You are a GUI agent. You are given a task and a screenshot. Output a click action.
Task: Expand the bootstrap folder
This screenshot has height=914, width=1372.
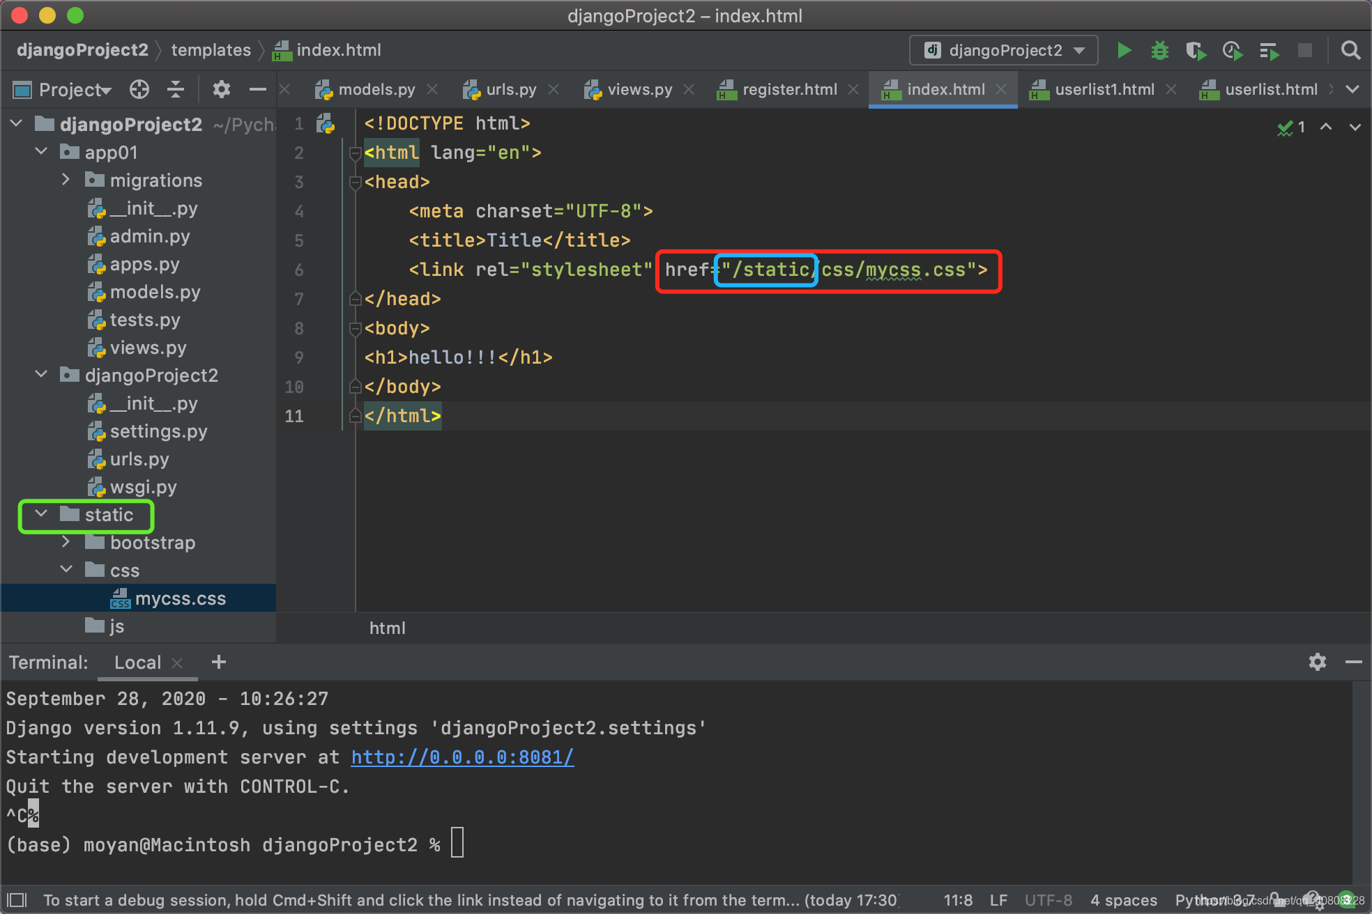coord(66,542)
